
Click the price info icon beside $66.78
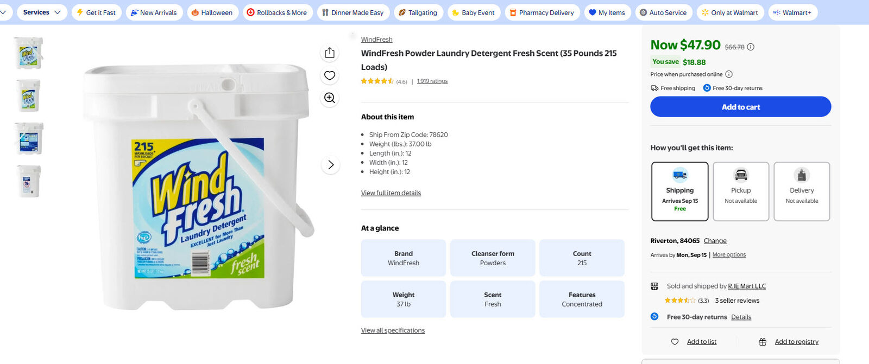tap(751, 47)
